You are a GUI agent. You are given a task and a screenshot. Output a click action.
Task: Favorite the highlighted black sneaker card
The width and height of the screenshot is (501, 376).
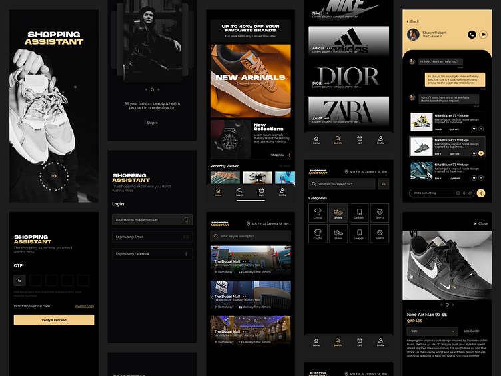(x=474, y=153)
